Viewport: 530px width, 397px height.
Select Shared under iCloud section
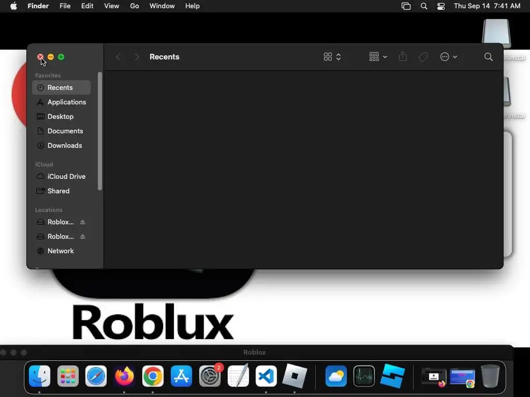tap(61, 191)
